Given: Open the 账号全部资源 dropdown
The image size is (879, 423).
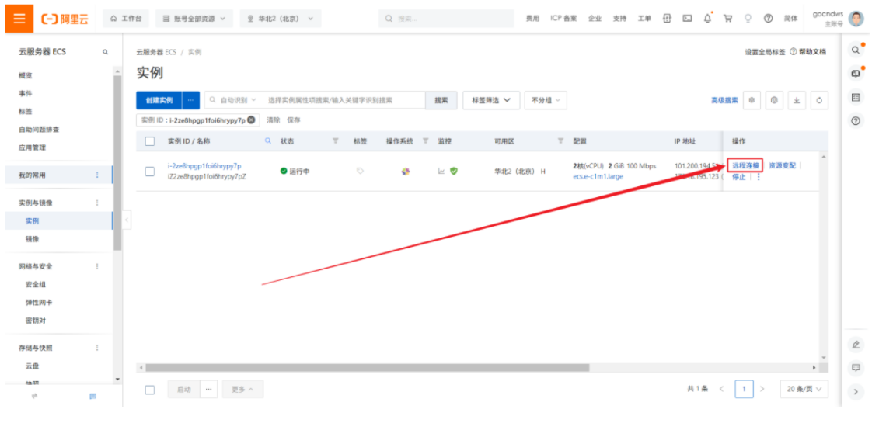Looking at the screenshot, I should (194, 19).
